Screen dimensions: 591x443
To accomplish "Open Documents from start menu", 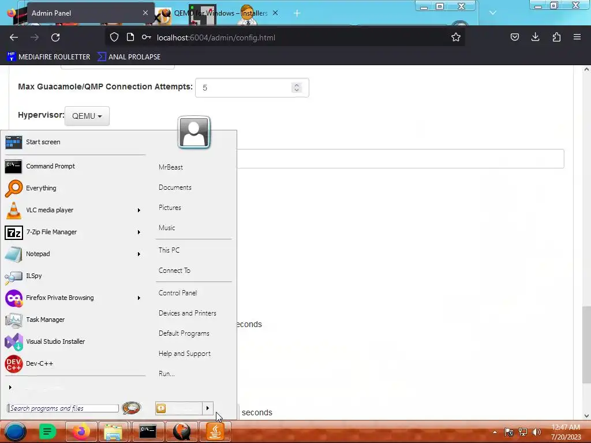I will tap(175, 187).
